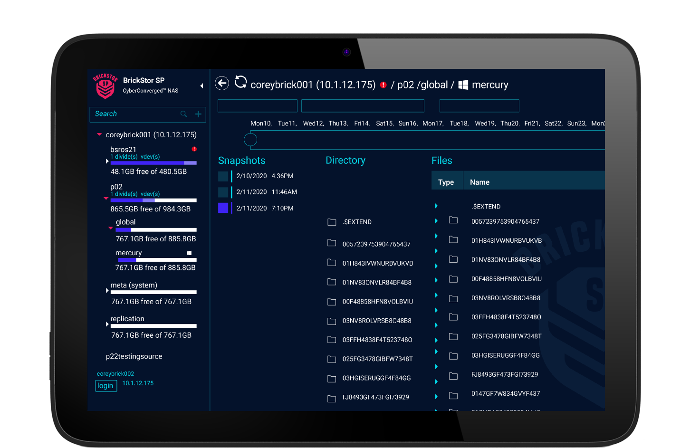This screenshot has width=690, height=448.
Task: Open the coreybrick002 link
Action: 115,374
